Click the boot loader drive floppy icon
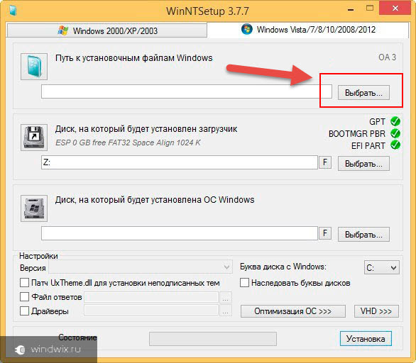 [34, 138]
